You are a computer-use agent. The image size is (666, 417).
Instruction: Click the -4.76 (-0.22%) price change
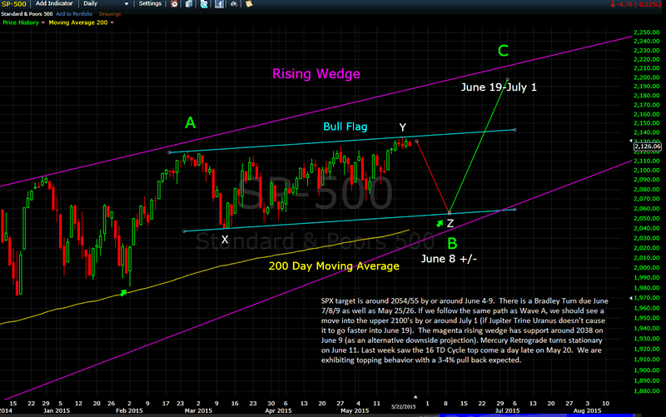tap(635, 4)
